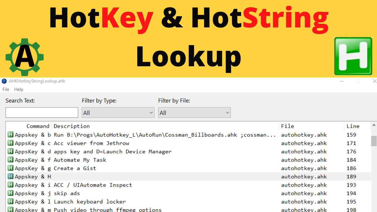Click the 'Run B:\Progs\AutoHotkey_L' description cell

click(165, 135)
